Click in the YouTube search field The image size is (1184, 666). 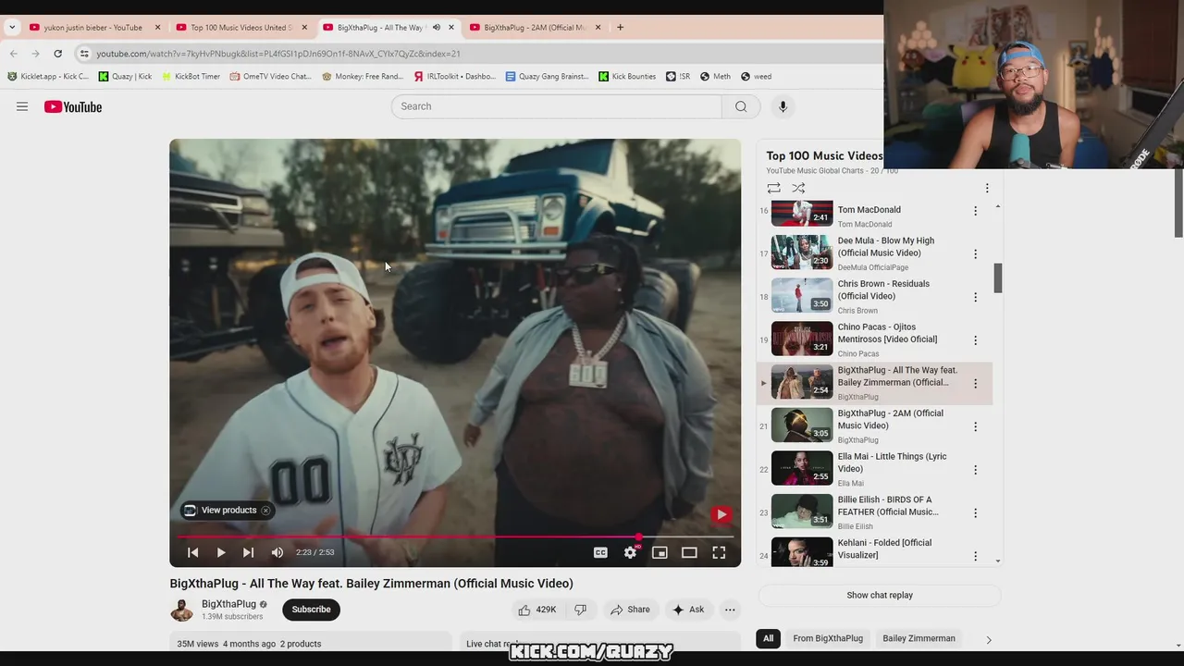tap(556, 106)
